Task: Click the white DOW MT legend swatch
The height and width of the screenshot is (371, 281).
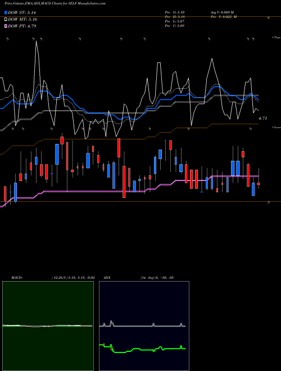Action: coord(6,19)
